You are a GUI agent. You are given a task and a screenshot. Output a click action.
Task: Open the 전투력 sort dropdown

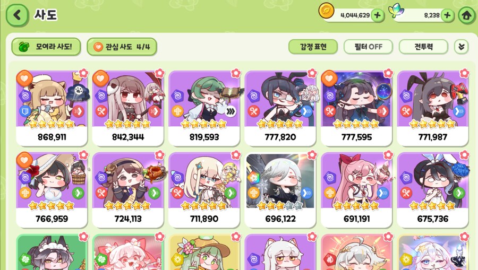tap(423, 47)
